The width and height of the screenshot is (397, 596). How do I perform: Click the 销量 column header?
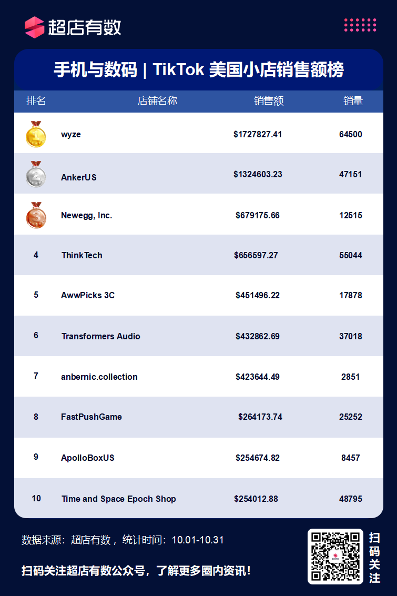353,100
